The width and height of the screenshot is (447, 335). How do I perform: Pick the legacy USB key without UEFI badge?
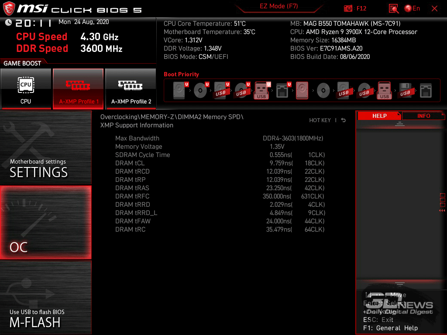tap(384, 90)
